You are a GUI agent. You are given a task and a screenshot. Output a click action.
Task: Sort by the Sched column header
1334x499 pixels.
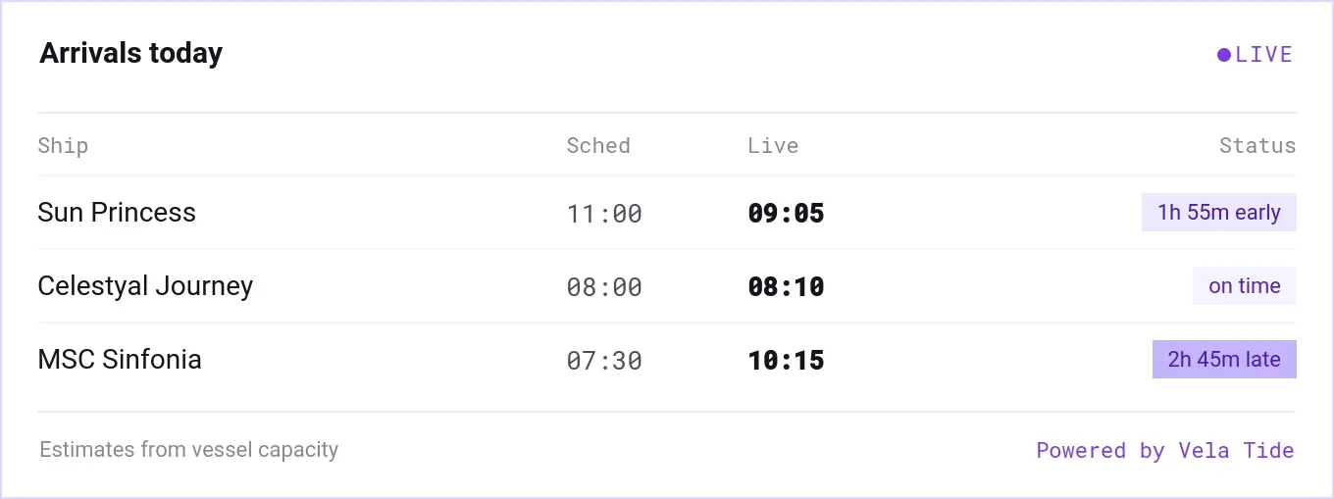coord(598,146)
